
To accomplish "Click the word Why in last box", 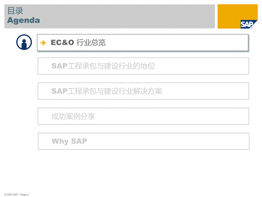I will click(60, 141).
